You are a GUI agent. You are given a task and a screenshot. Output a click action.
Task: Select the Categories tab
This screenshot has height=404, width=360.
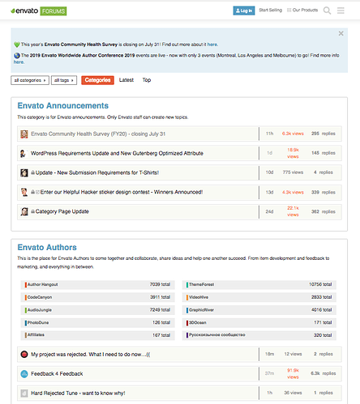pos(97,80)
